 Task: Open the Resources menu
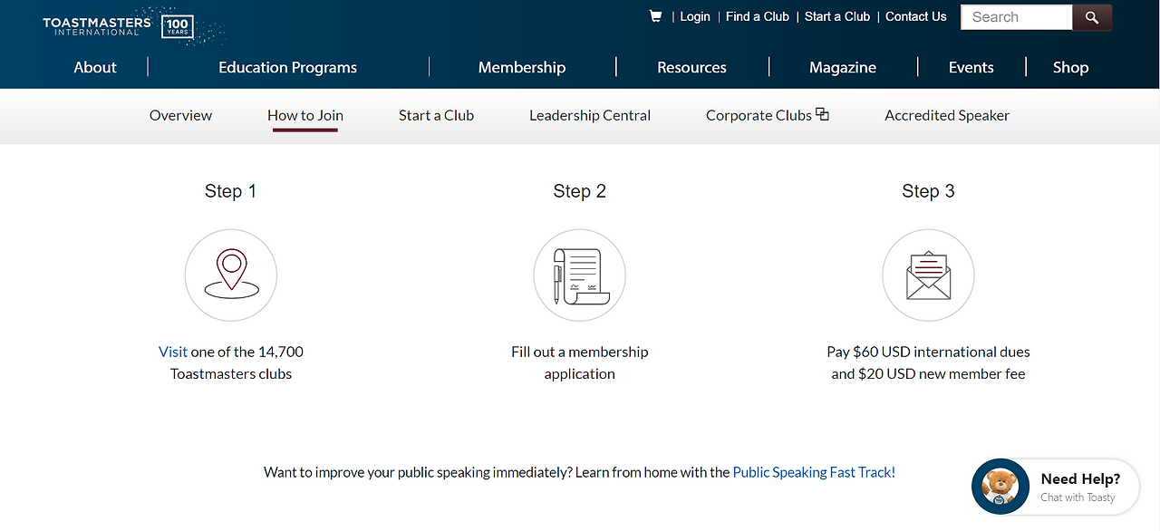691,67
